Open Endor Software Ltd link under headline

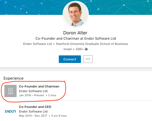(x=38, y=44)
